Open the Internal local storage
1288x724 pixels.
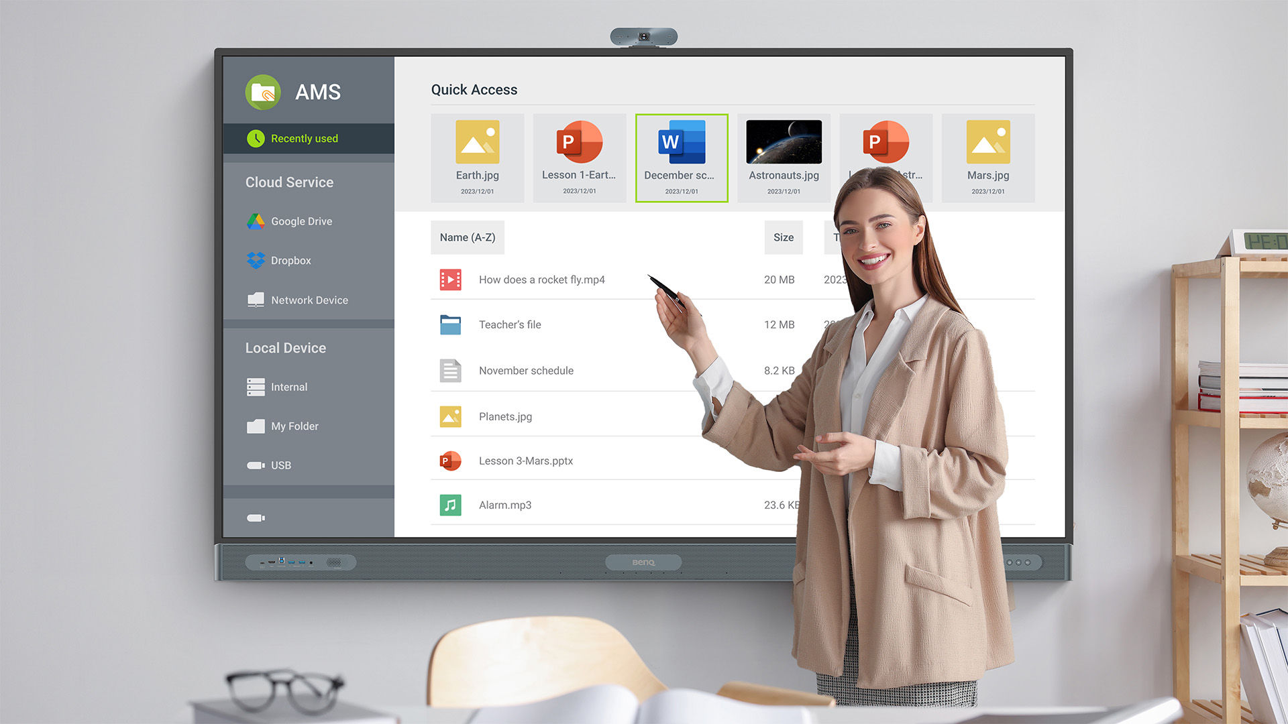pos(288,386)
